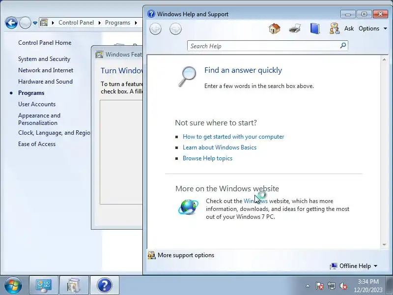Open System and Security category
The image size is (393, 295).
[x=44, y=59]
